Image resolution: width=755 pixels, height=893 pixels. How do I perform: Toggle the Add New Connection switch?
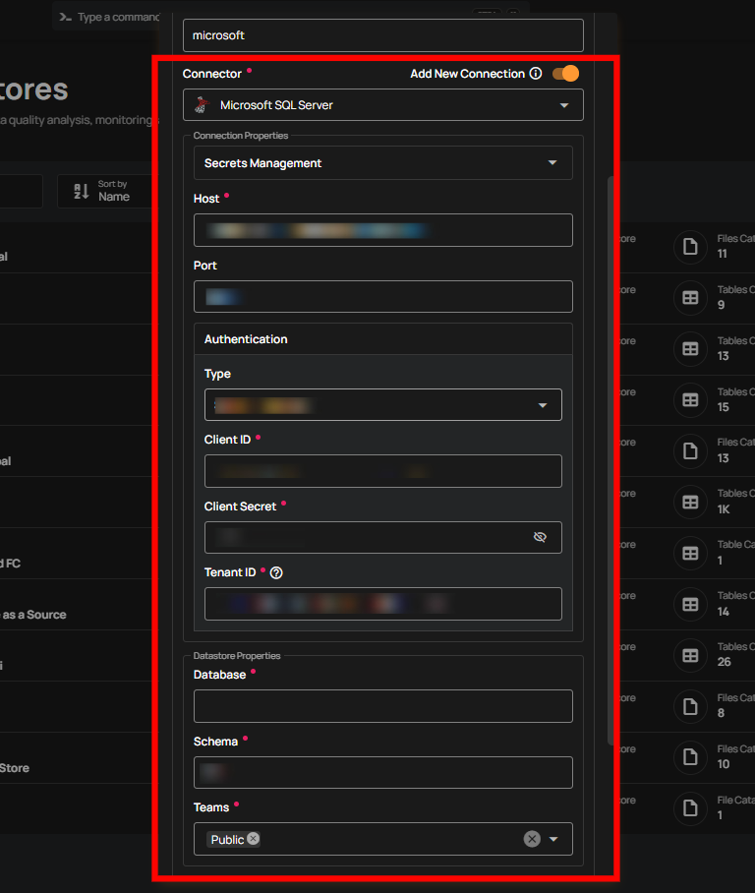click(x=565, y=74)
